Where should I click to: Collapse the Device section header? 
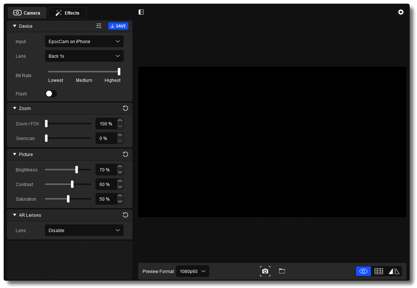click(x=15, y=26)
